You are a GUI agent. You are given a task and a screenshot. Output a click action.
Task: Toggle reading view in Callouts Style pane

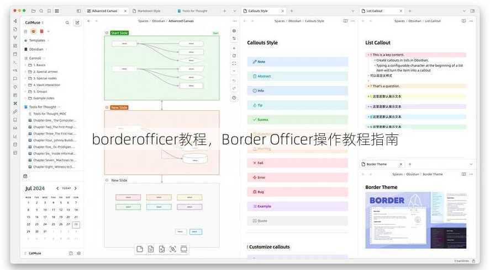[345, 21]
